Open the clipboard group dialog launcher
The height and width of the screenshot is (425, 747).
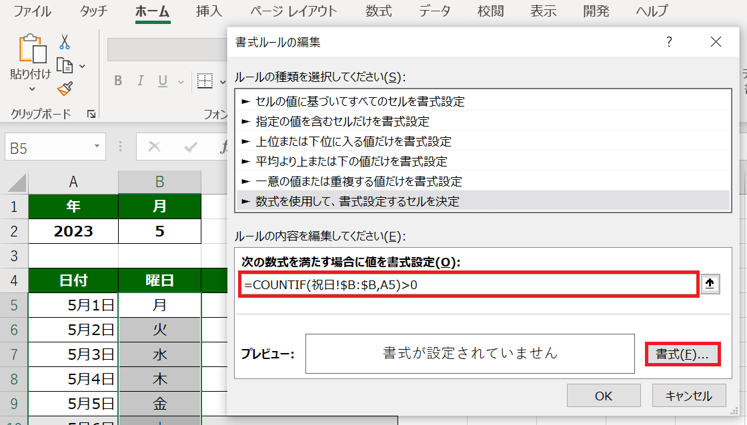(91, 114)
